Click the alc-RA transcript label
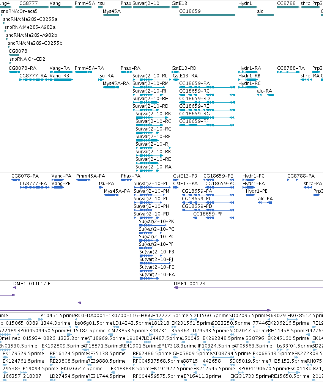Image resolution: width=323 pixels, height=382 pixels. pyautogui.click(x=265, y=91)
